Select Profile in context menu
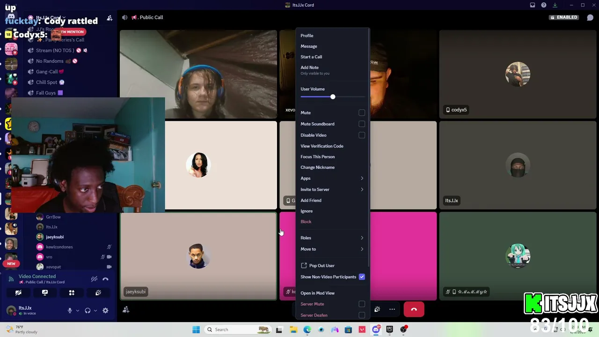The height and width of the screenshot is (337, 599). point(332,36)
